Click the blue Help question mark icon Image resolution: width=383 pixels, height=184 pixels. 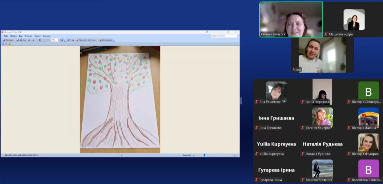click(x=62, y=40)
